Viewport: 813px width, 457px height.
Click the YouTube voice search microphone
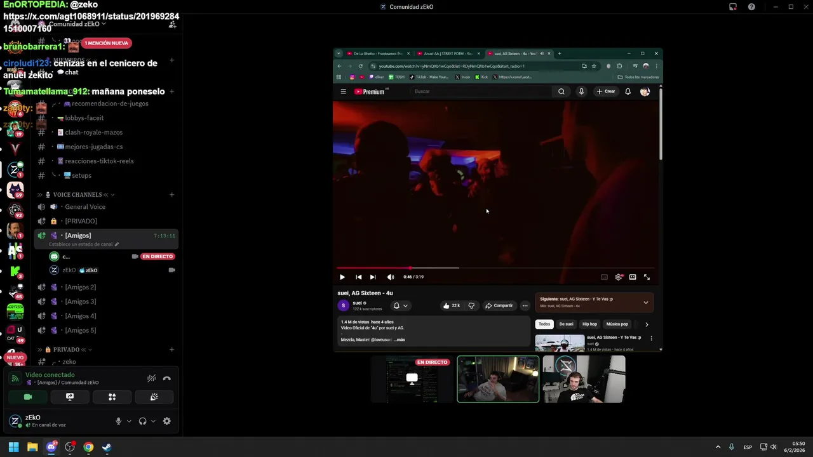click(x=581, y=91)
